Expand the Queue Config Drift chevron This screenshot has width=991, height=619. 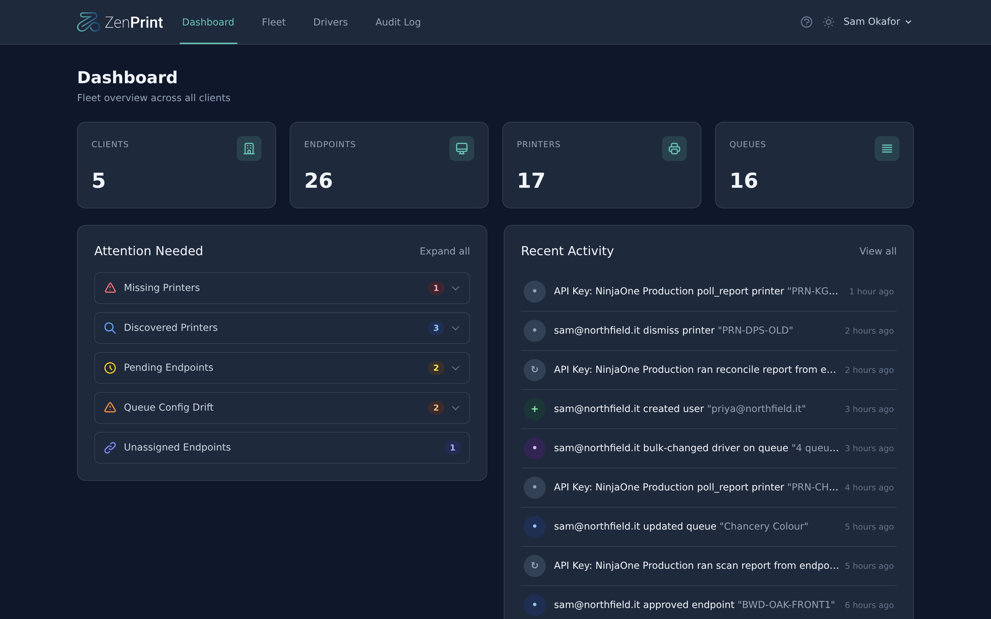[x=455, y=408]
